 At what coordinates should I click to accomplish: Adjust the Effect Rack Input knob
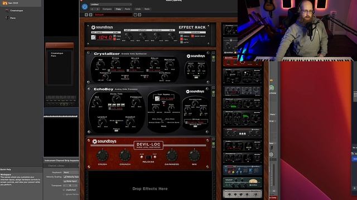coord(128,36)
